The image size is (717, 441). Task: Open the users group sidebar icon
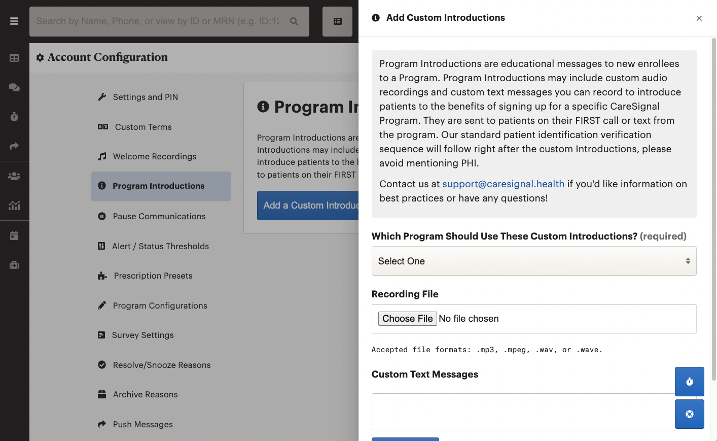coord(14,176)
